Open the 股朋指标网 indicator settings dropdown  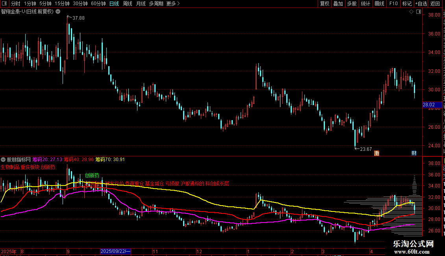[x=3, y=160]
